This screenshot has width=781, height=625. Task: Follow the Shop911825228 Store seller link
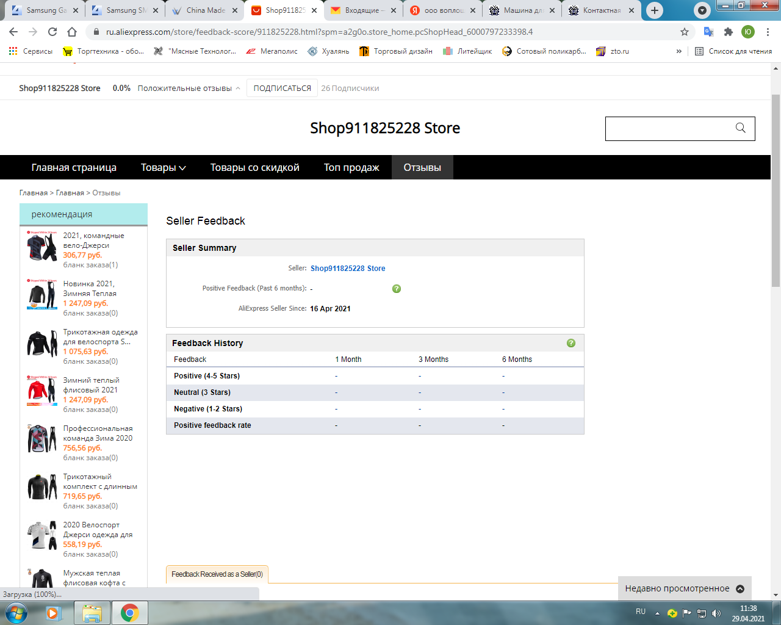pos(348,269)
